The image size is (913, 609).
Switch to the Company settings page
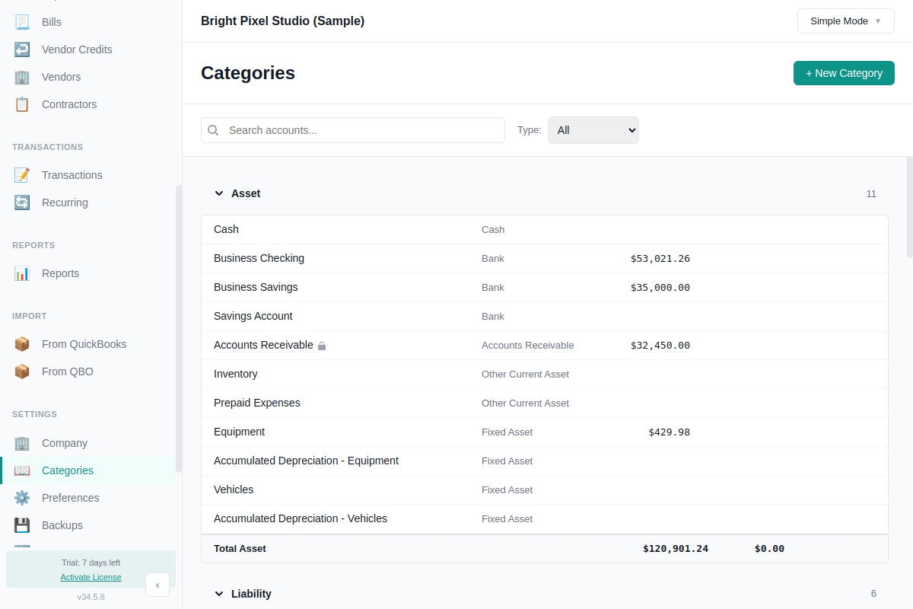pyautogui.click(x=64, y=442)
